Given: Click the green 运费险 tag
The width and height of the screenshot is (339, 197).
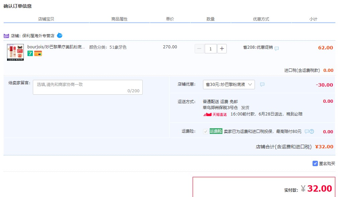Looking at the screenshot, I should point(216,131).
